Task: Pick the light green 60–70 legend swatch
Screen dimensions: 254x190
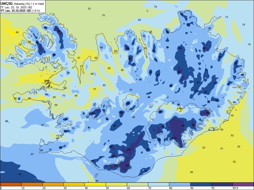Action: [137, 184]
